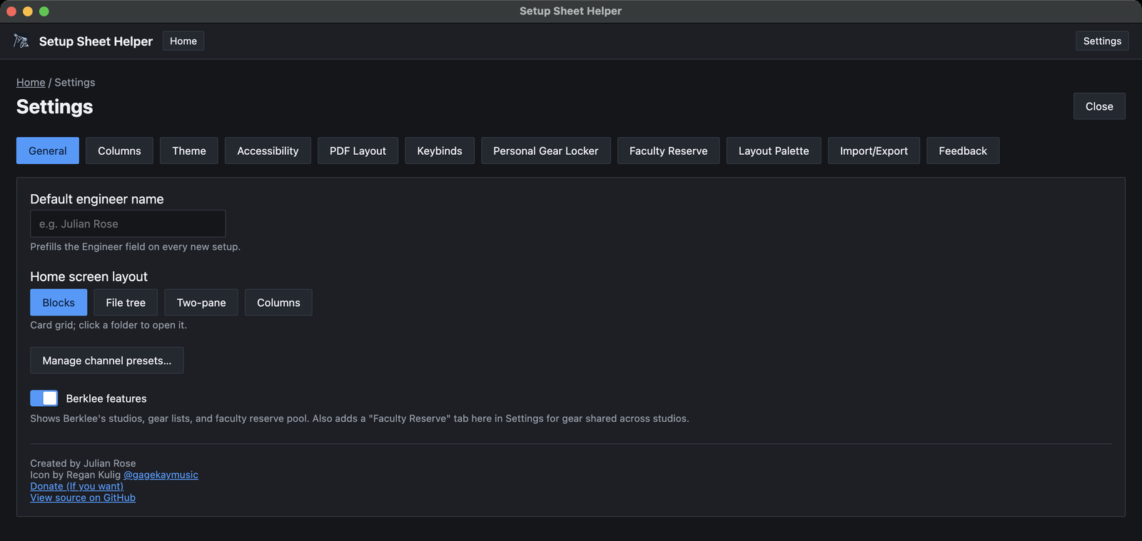Open the Theme tab
The width and height of the screenshot is (1142, 541).
tap(189, 151)
